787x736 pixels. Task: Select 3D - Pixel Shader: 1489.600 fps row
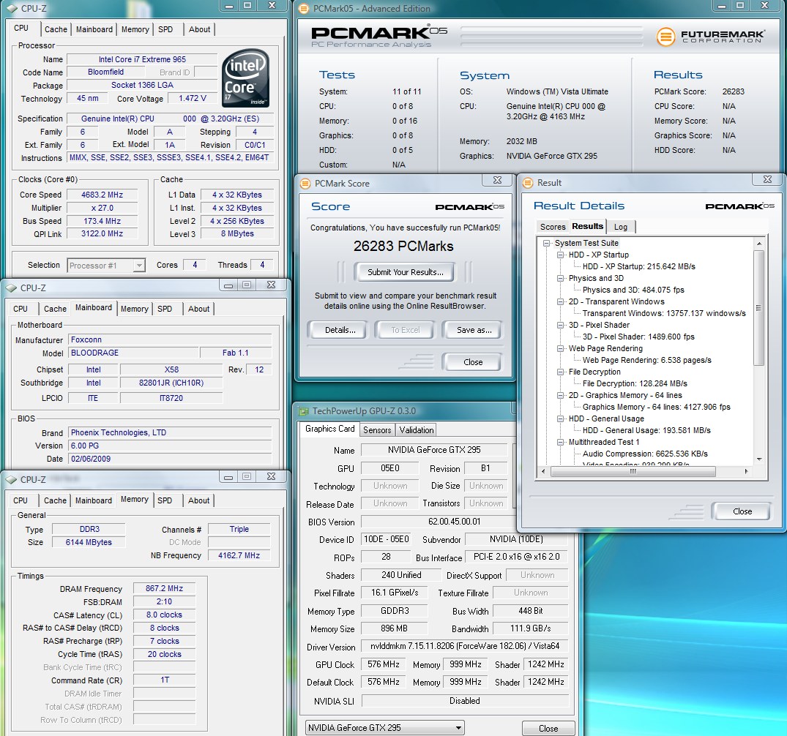[x=638, y=337]
